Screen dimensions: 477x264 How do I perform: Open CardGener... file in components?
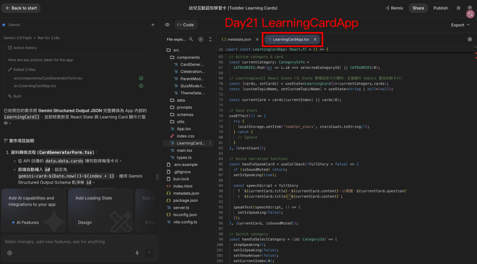(189, 64)
